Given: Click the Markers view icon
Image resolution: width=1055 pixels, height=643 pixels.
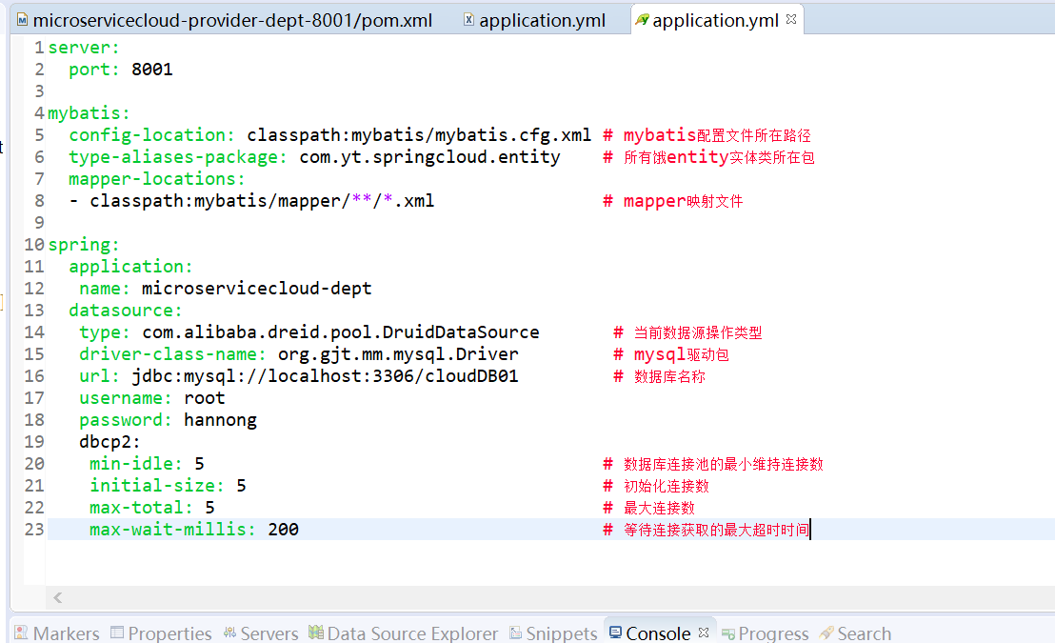Looking at the screenshot, I should (x=22, y=633).
